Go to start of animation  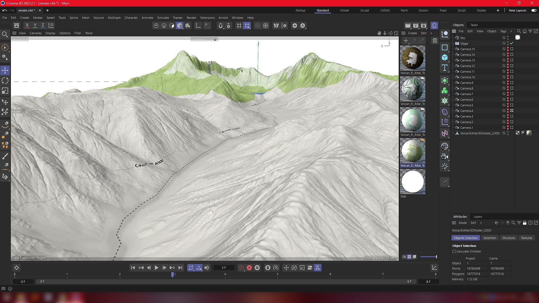133,268
